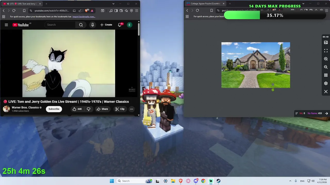Go back in the YouTube browser window
Screen dimensions: 330x185
tap(4, 11)
